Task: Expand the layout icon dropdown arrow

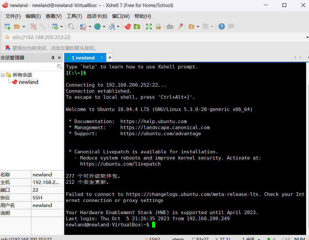Action: coord(212,27)
